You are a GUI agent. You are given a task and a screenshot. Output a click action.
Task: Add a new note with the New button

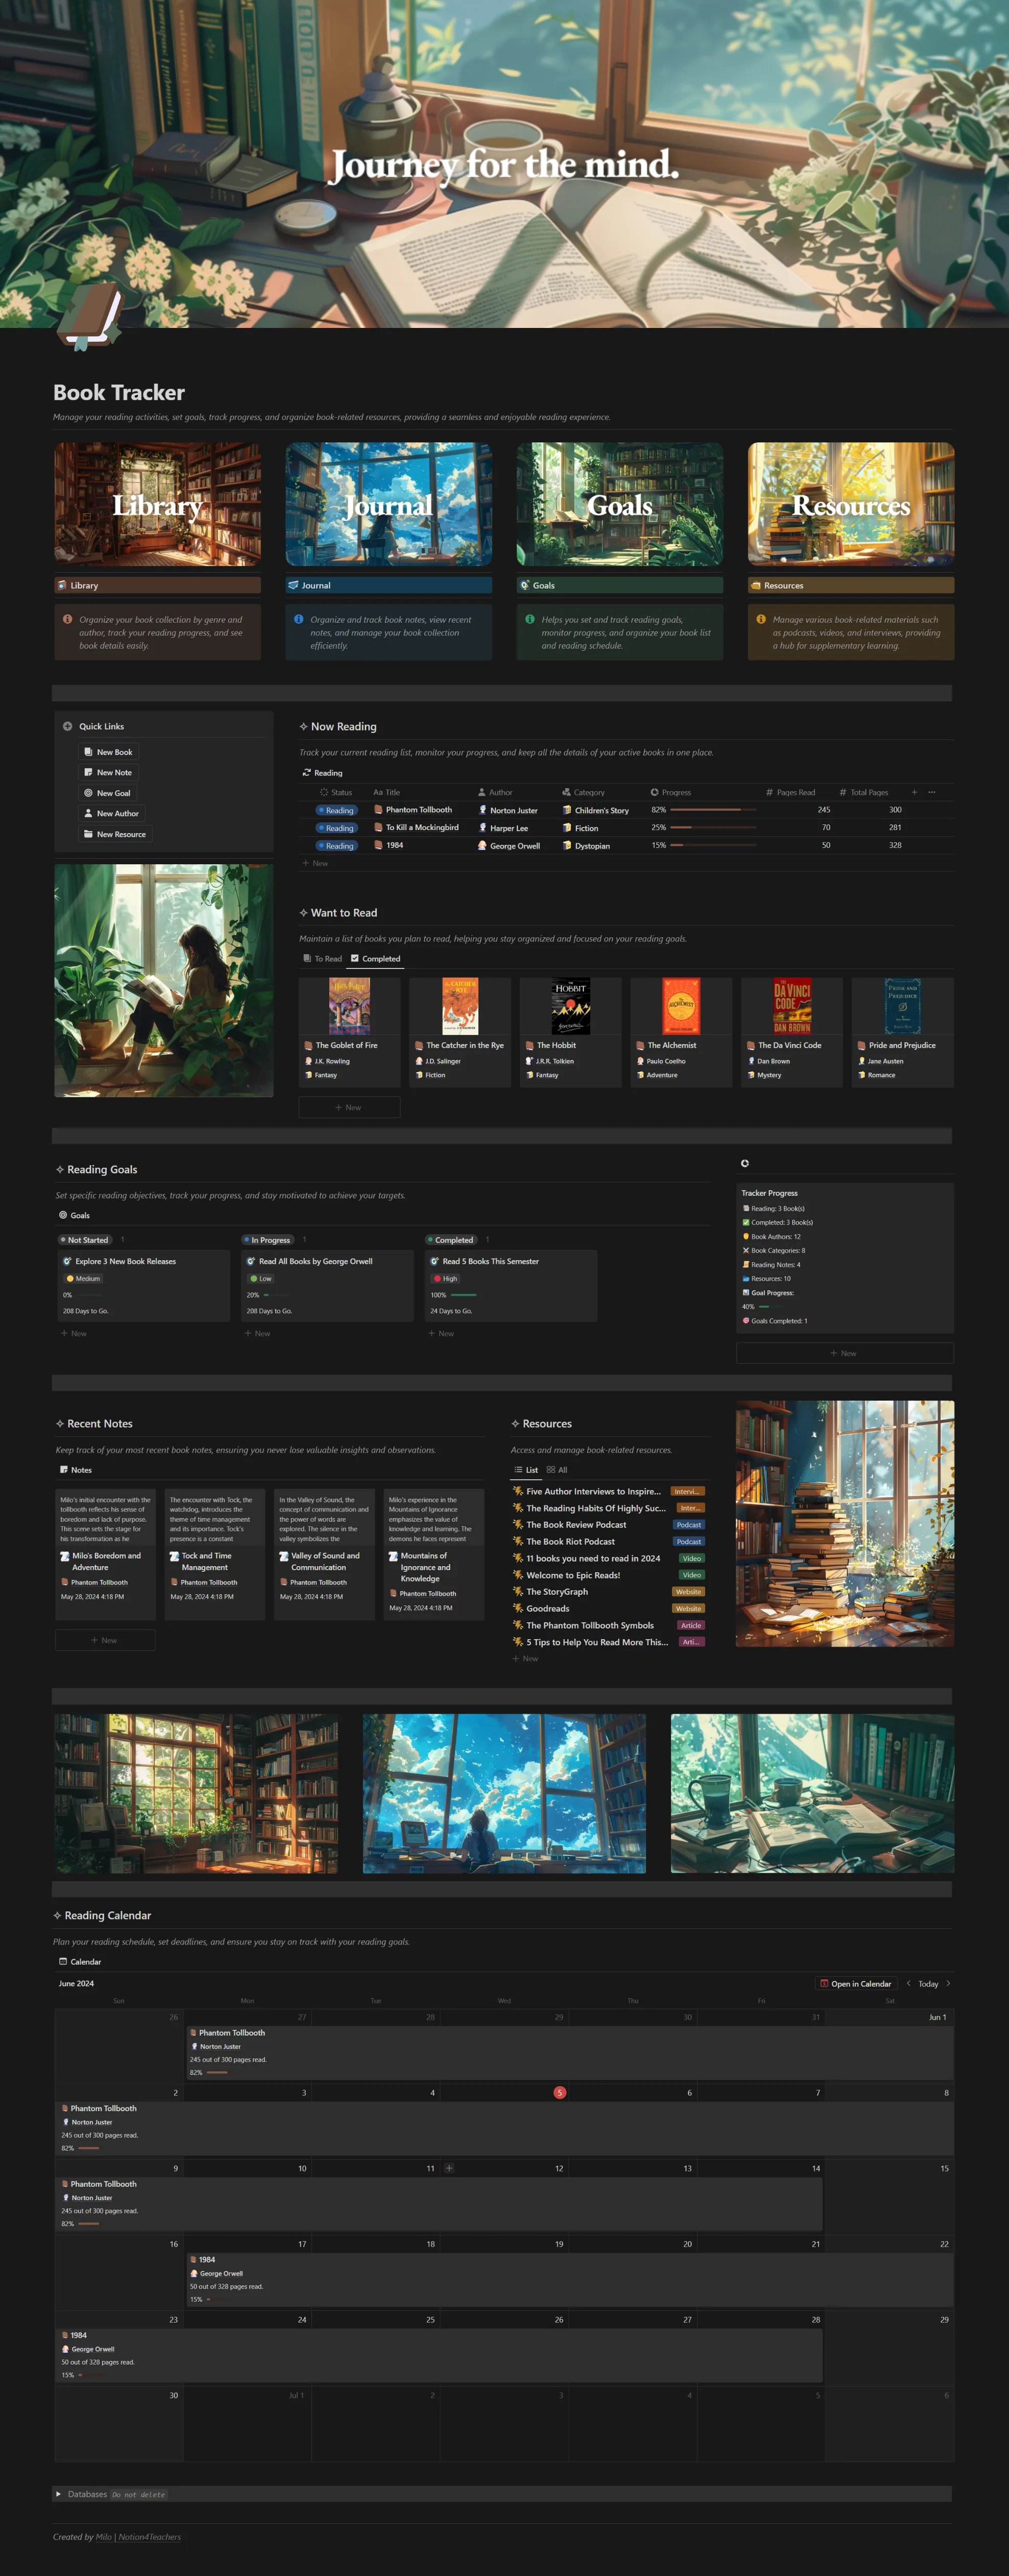click(105, 1640)
